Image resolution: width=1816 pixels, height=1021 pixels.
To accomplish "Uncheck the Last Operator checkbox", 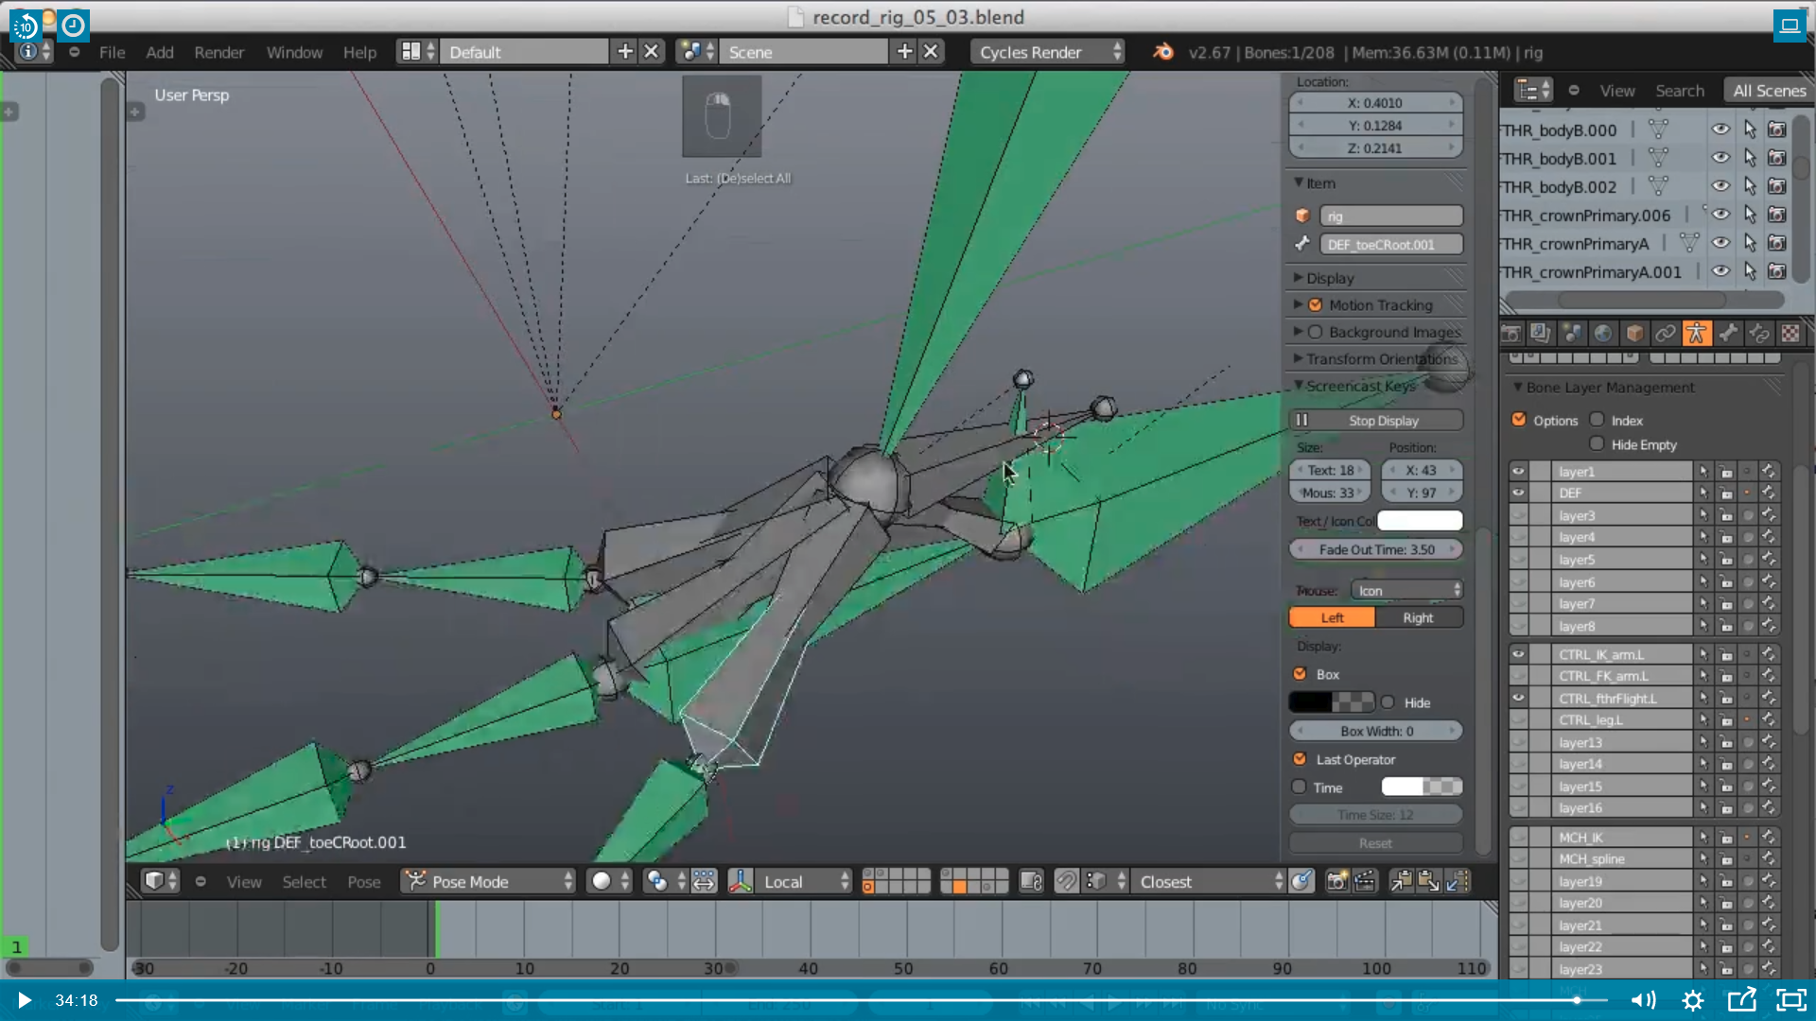I will point(1300,759).
